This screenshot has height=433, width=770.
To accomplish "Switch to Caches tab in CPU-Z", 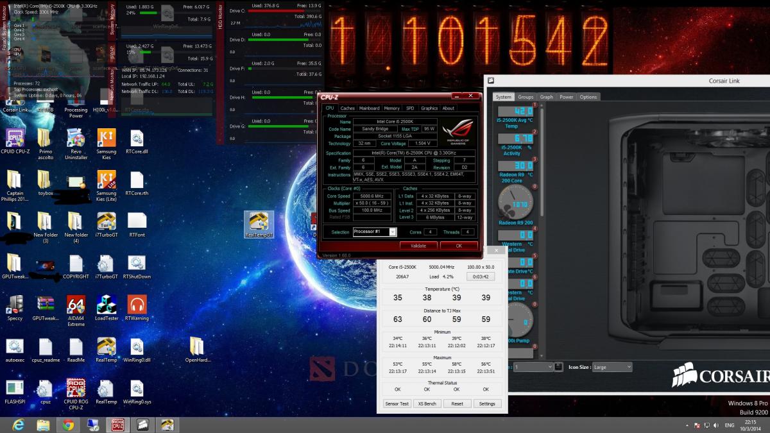I will pos(347,108).
